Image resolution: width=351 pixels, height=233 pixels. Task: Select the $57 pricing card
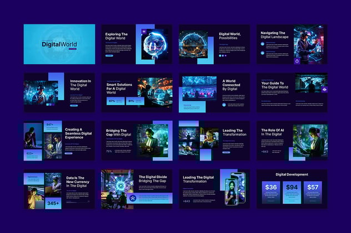313,192
